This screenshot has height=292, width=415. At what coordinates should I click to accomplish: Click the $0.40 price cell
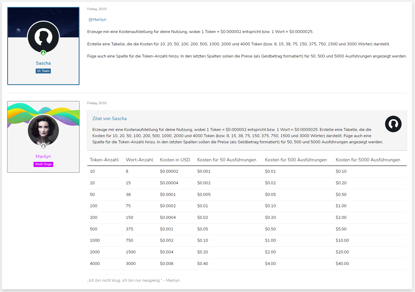point(203,264)
